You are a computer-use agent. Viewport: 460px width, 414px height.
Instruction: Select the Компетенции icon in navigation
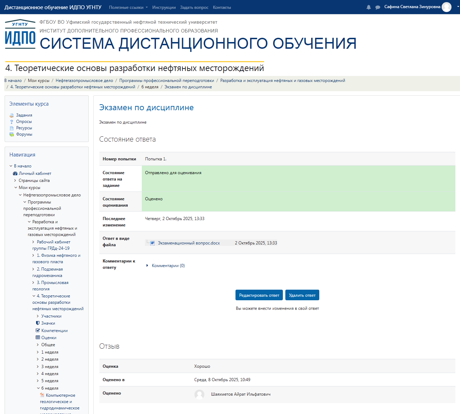tap(37, 330)
